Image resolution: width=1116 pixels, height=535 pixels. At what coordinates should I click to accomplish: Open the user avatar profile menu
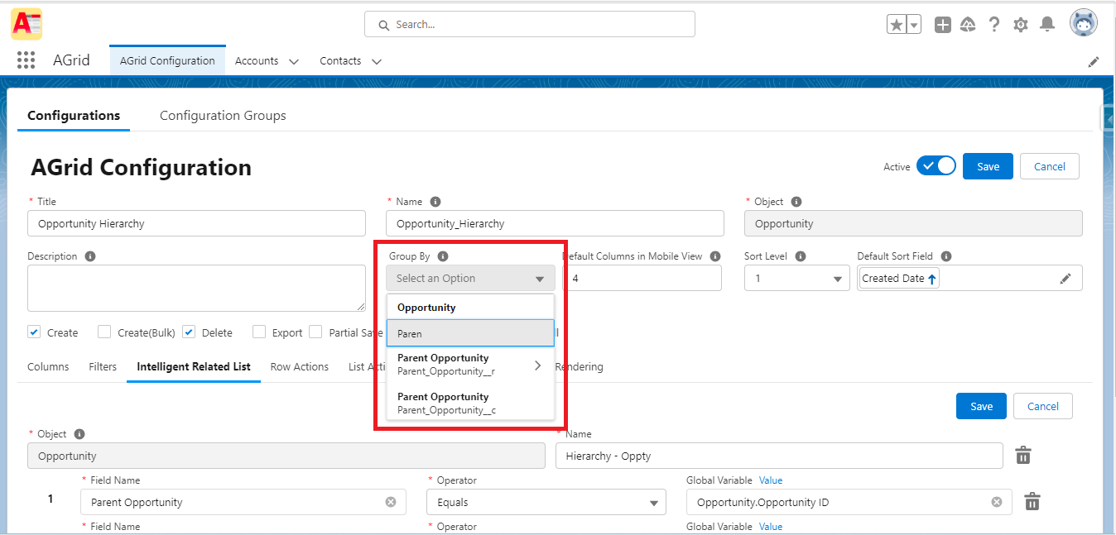click(x=1084, y=23)
